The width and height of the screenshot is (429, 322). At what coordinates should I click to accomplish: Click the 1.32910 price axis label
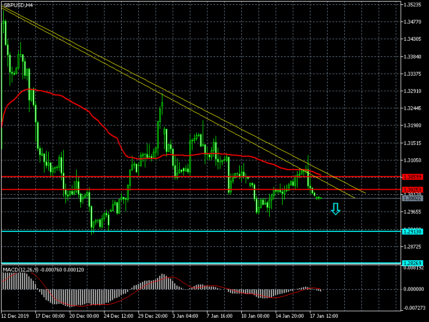pos(412,91)
